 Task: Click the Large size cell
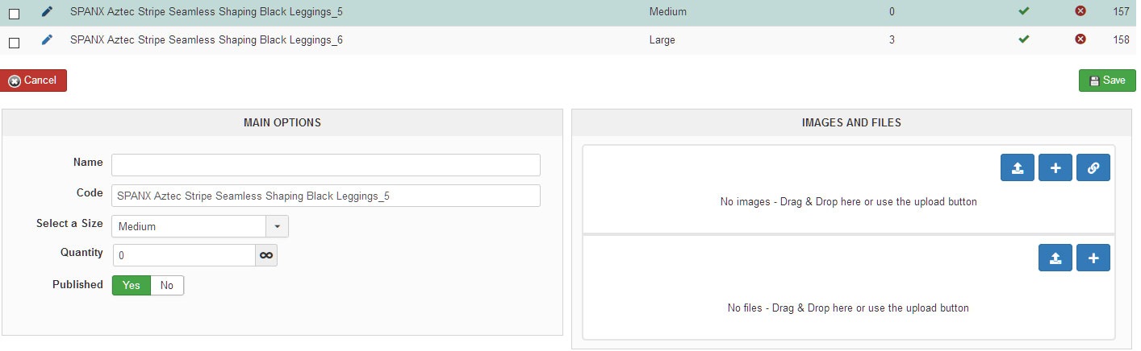pyautogui.click(x=662, y=39)
